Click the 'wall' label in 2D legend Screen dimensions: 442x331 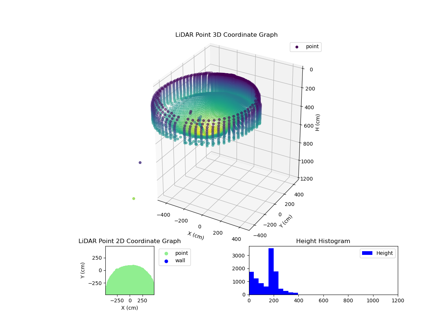[180, 261]
